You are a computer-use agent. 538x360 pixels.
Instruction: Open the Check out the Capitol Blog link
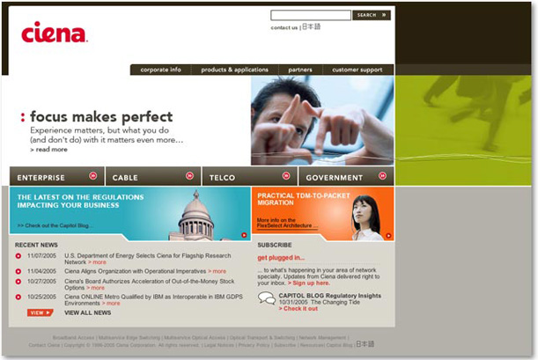click(x=55, y=225)
